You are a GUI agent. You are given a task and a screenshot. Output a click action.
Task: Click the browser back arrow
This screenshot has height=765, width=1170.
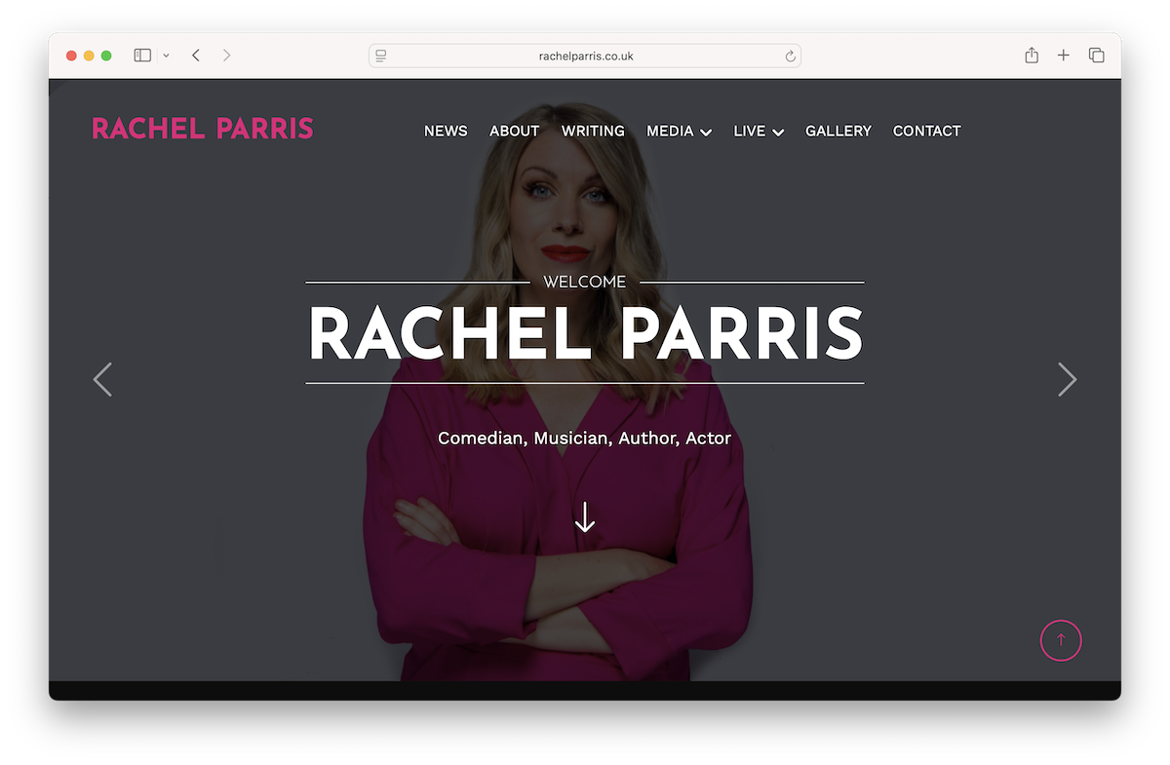click(195, 56)
